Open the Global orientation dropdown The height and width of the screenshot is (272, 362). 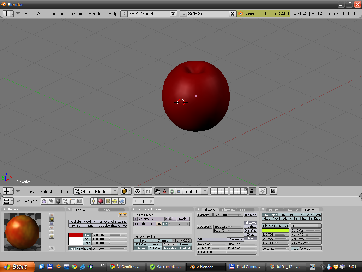(x=195, y=191)
